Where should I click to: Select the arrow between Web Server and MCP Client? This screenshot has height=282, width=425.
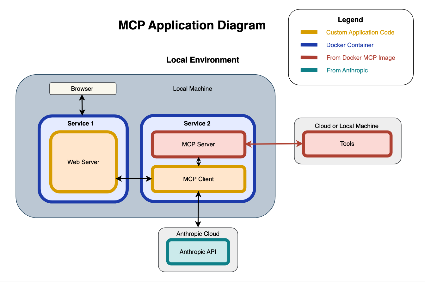click(x=134, y=179)
